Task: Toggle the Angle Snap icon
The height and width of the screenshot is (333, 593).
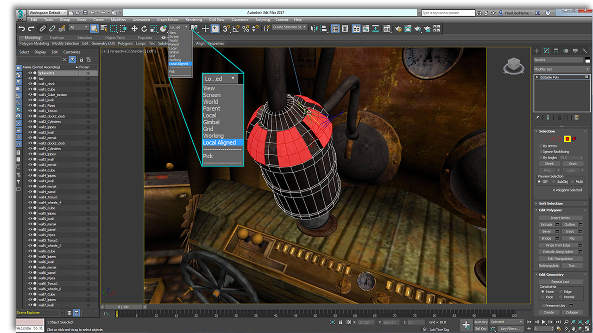Action: [236, 29]
